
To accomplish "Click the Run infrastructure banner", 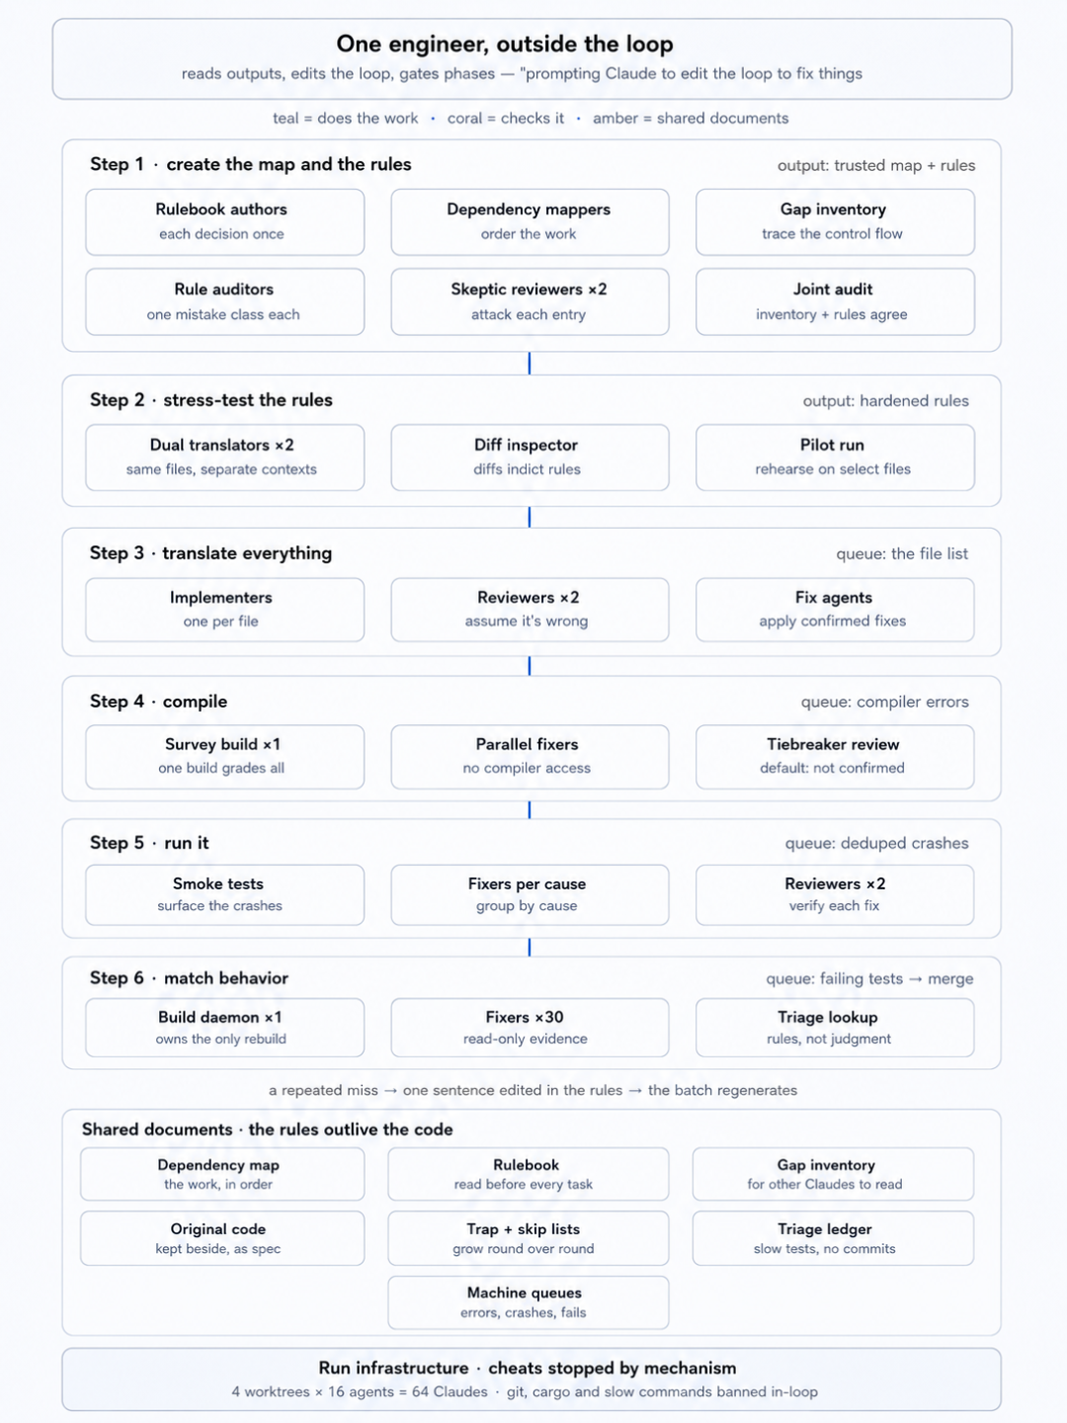I will [532, 1380].
